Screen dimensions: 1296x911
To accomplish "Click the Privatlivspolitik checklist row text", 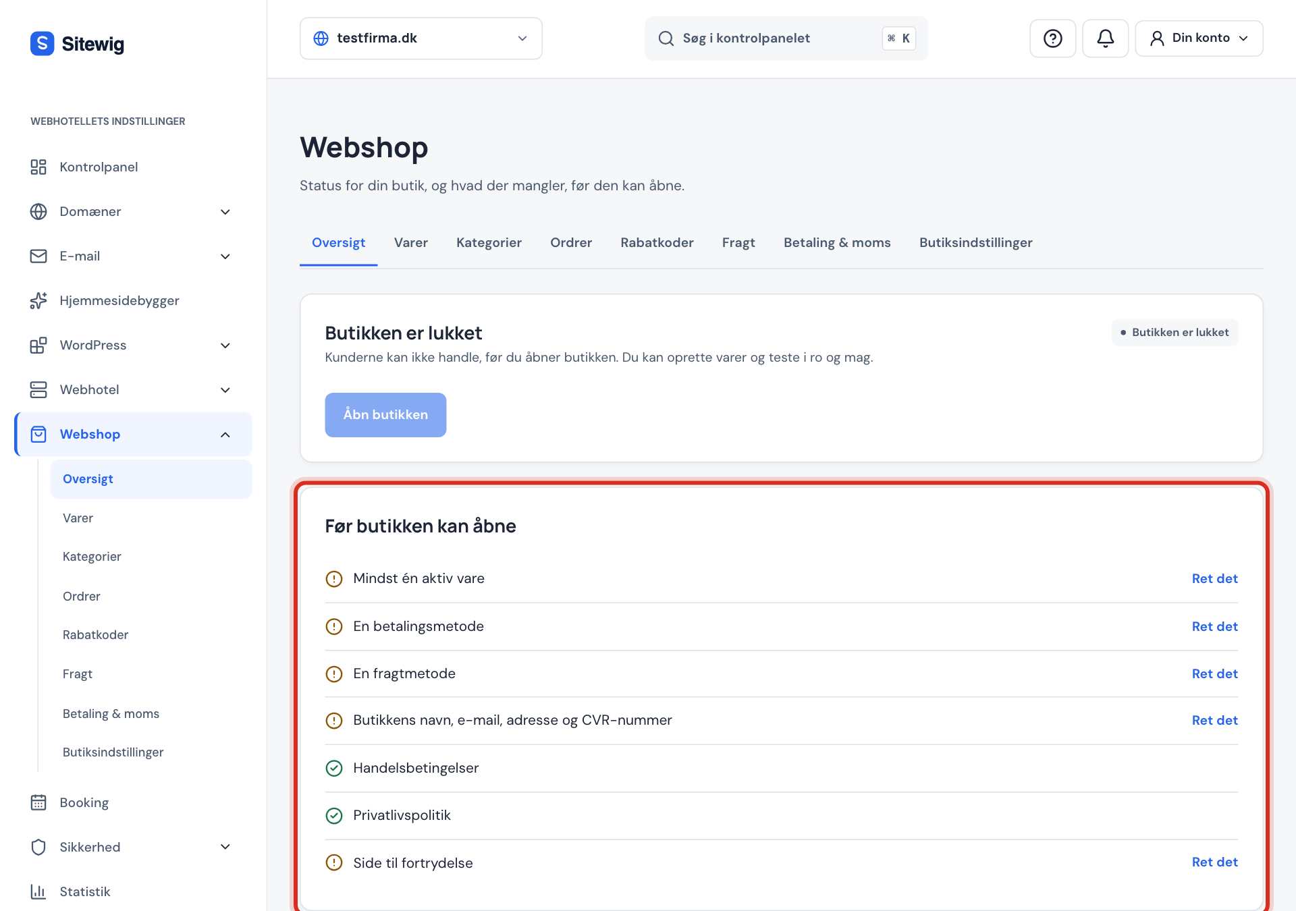I will [402, 815].
